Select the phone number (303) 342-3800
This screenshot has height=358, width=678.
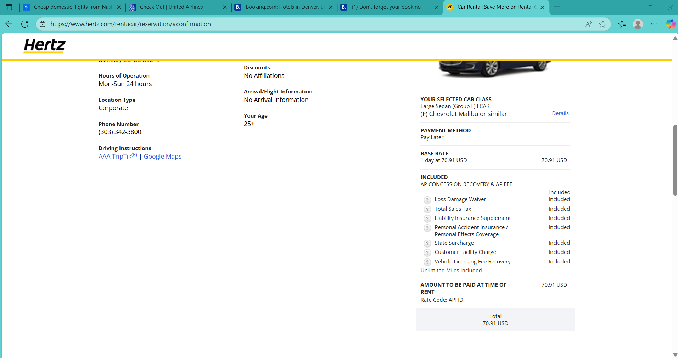tap(120, 132)
